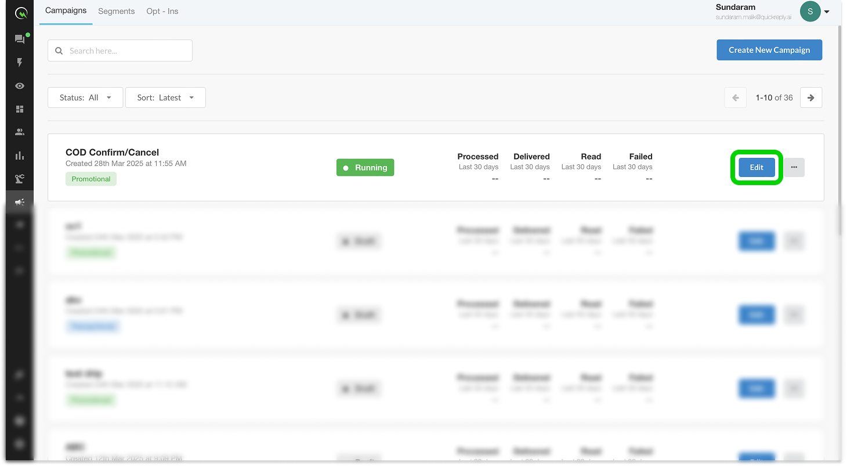Click the lightning bolt icon in the sidebar
This screenshot has width=847, height=466.
(20, 63)
